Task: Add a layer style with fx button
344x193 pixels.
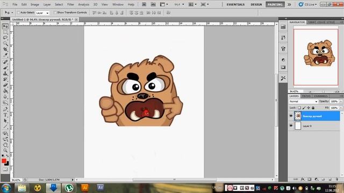Action: [x=303, y=179]
